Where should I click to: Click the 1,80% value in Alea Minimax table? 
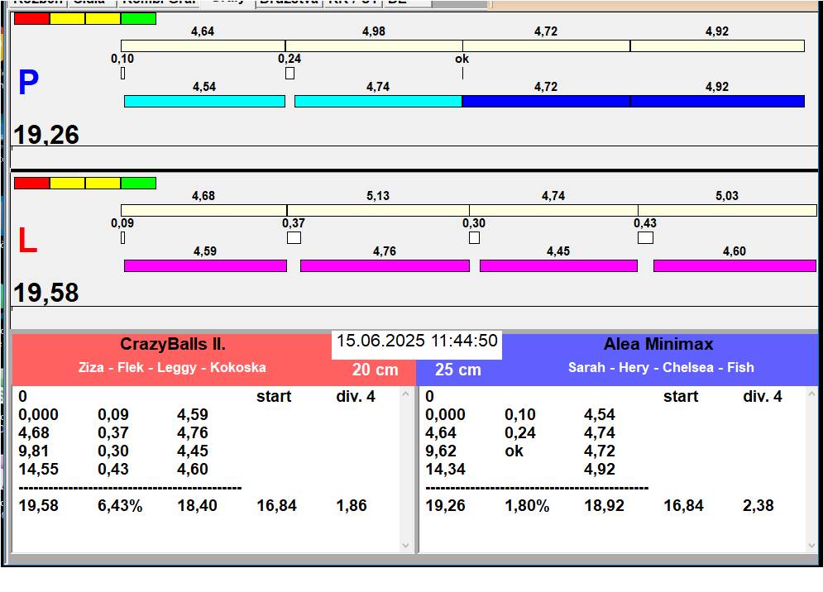coord(527,505)
